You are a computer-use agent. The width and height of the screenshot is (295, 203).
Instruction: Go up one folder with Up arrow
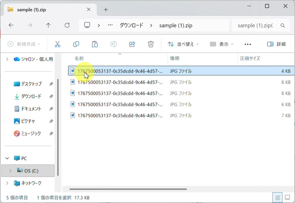[x=48, y=25]
